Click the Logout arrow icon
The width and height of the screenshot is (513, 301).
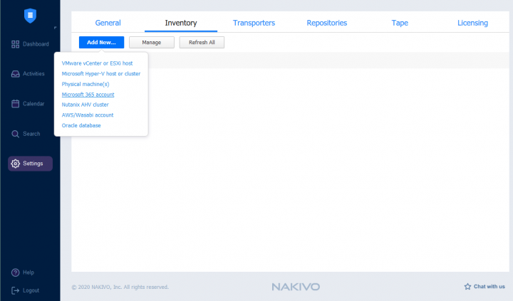tap(16, 290)
